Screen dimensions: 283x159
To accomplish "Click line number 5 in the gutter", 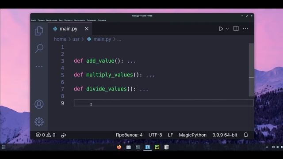I will coord(62,75).
